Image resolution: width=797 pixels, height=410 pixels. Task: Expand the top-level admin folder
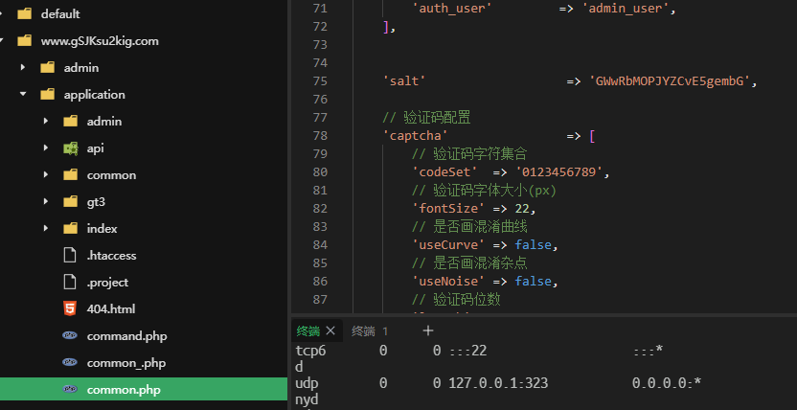23,68
